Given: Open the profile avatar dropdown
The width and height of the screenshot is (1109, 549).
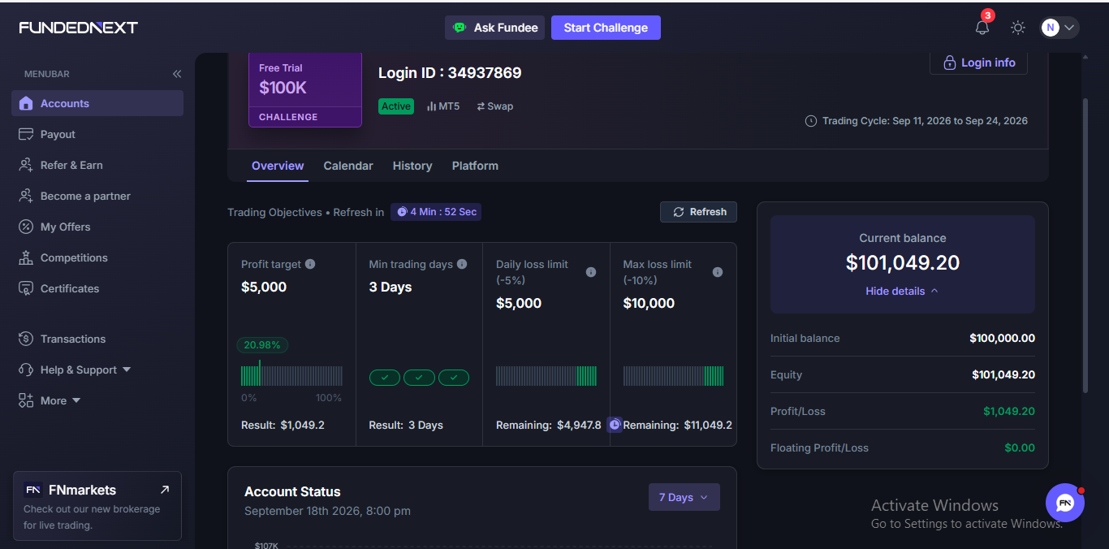Looking at the screenshot, I should click(1059, 28).
